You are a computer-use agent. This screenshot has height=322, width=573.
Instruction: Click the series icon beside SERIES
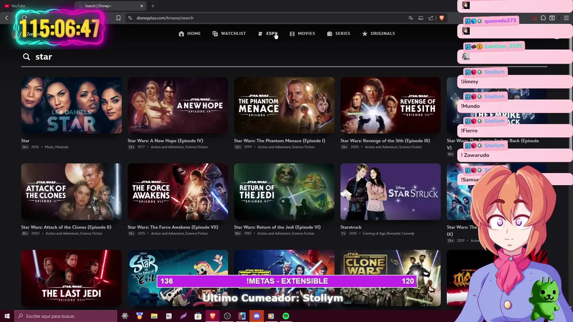point(329,34)
